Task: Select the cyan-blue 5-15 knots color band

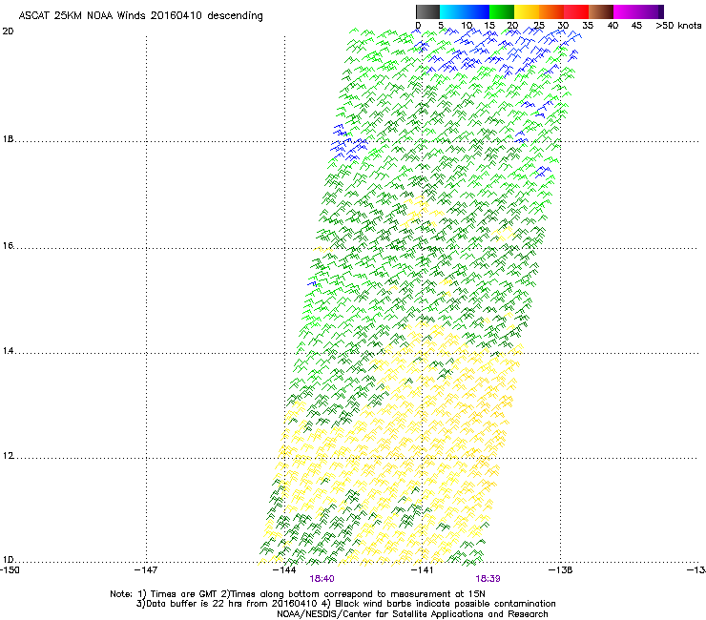Action: [x=465, y=11]
